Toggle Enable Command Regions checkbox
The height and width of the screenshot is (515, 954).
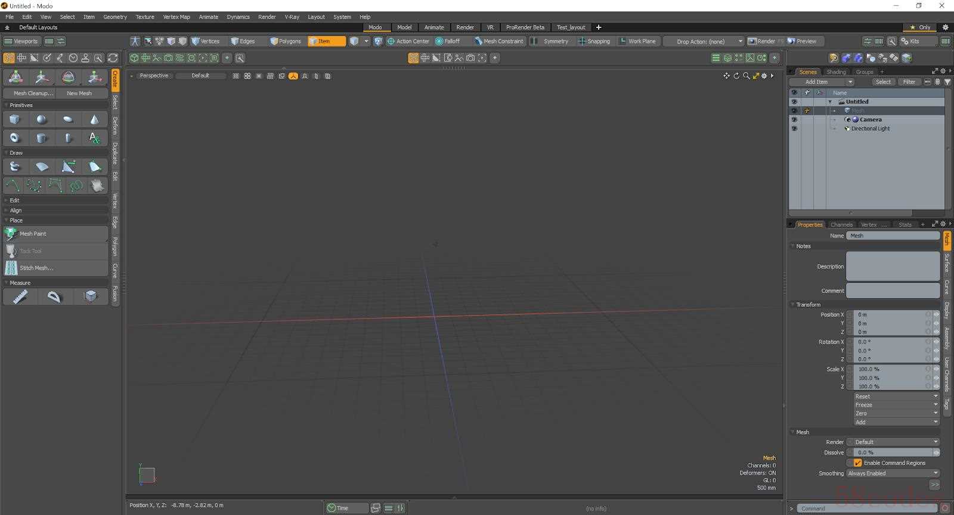[857, 463]
